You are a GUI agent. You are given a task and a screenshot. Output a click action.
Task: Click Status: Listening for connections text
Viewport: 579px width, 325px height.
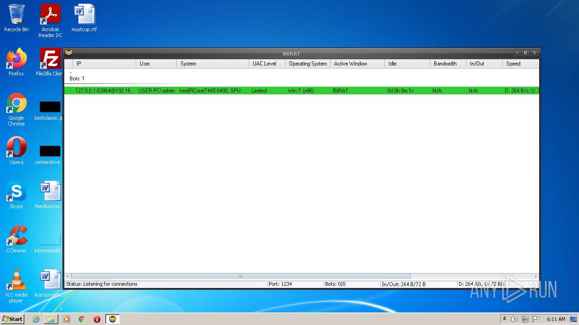point(102,284)
